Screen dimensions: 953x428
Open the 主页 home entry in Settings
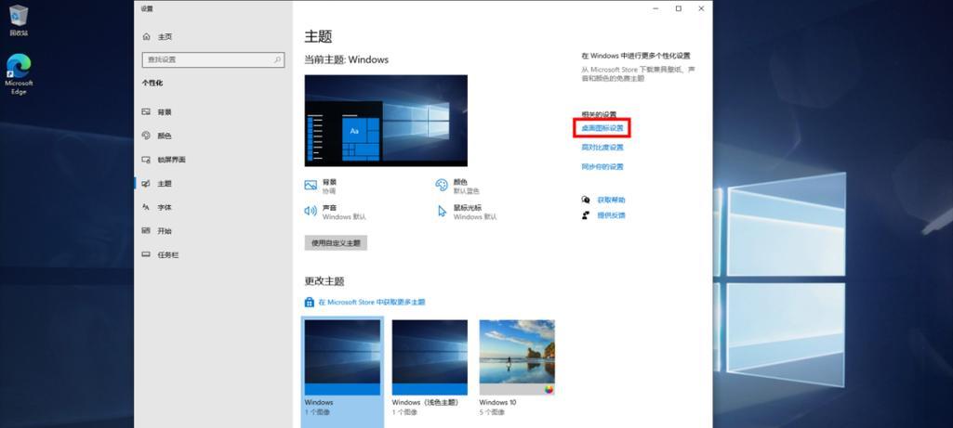point(157,37)
